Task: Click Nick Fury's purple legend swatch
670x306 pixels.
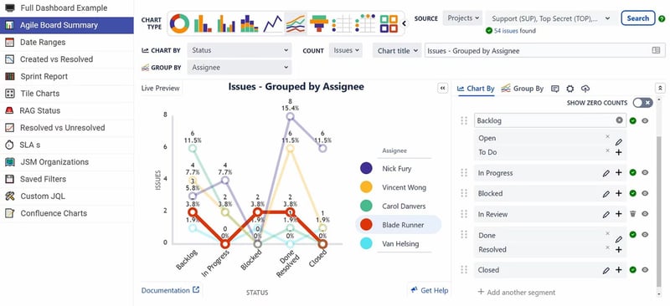Action: [x=366, y=169]
